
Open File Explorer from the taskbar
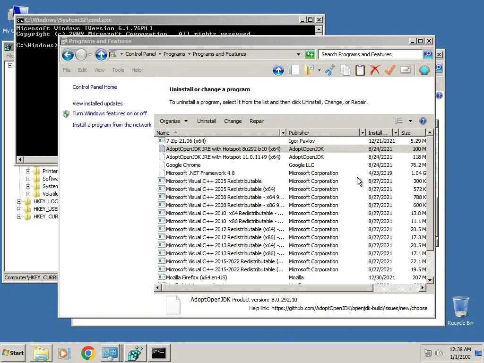point(41,353)
